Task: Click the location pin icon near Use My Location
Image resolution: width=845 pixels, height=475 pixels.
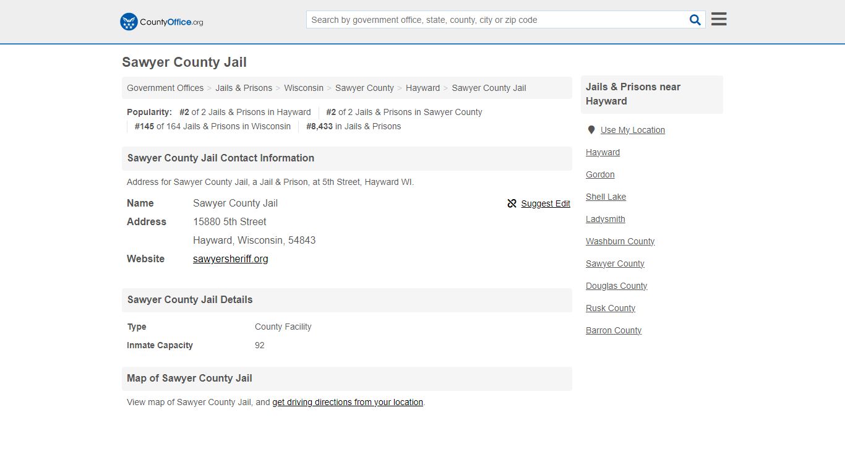Action: (x=591, y=130)
